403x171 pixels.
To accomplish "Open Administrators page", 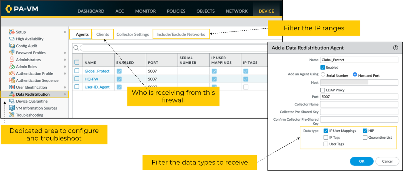I will click(x=28, y=60).
